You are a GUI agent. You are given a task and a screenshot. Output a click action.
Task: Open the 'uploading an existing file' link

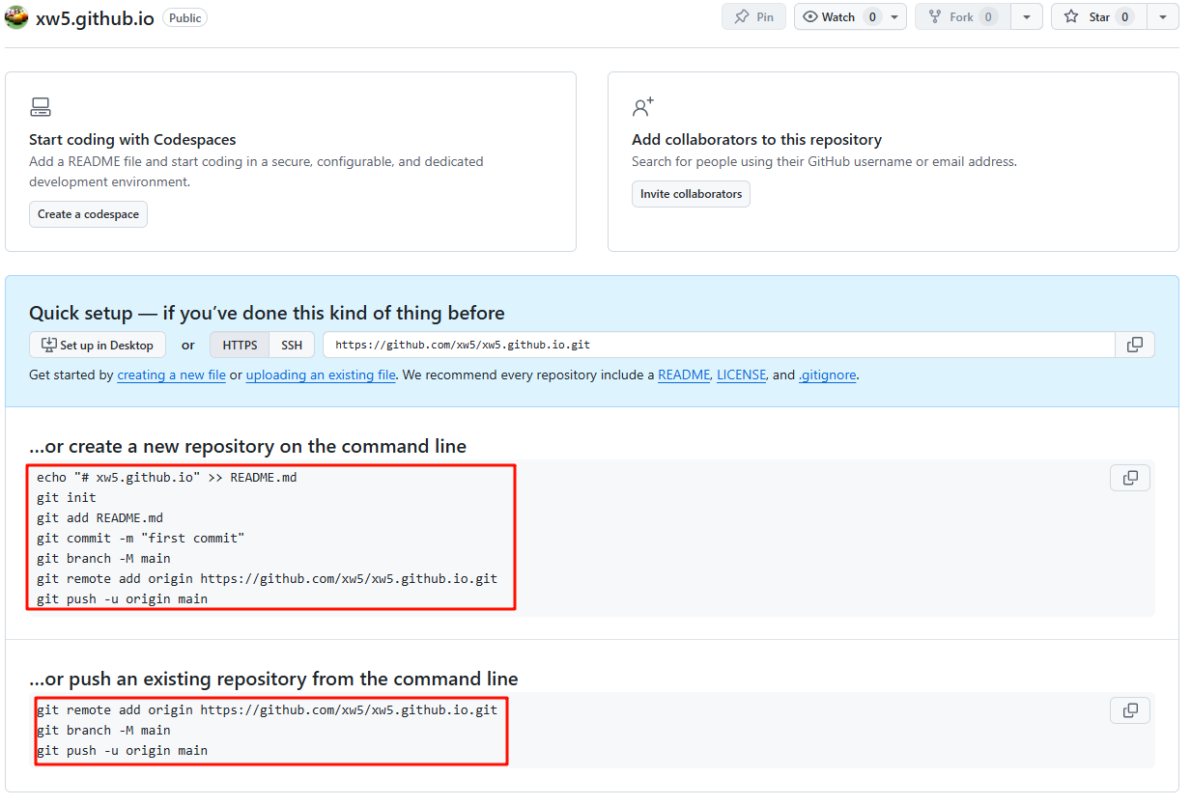click(x=321, y=375)
